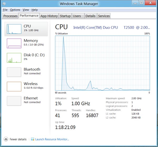Click the Wireless S: 0.0 R: 0.0 Kbps text

click(33, 88)
